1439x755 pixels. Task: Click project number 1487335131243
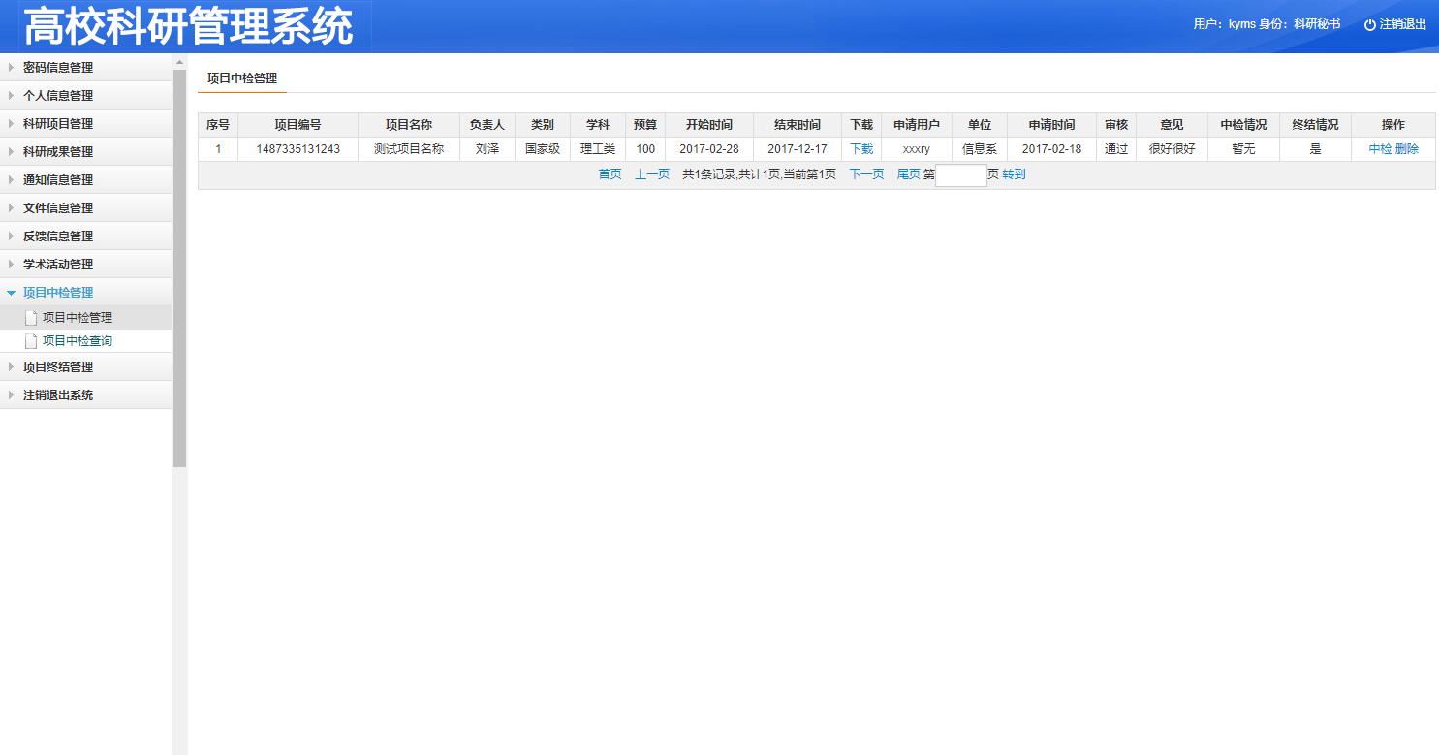[x=298, y=149]
